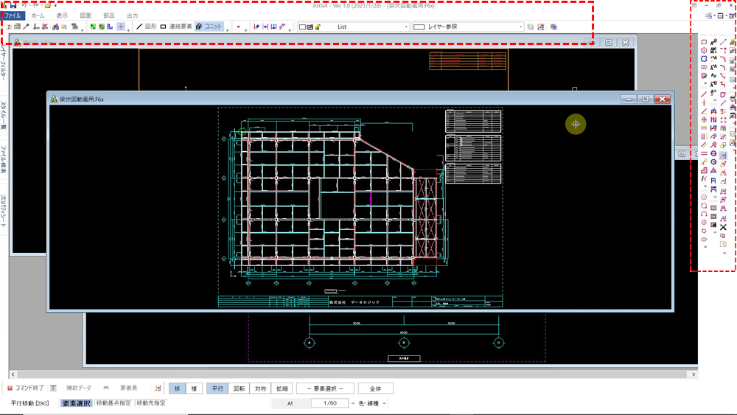The width and height of the screenshot is (737, 415).
Task: Click the 全体 button
Action: pos(375,388)
